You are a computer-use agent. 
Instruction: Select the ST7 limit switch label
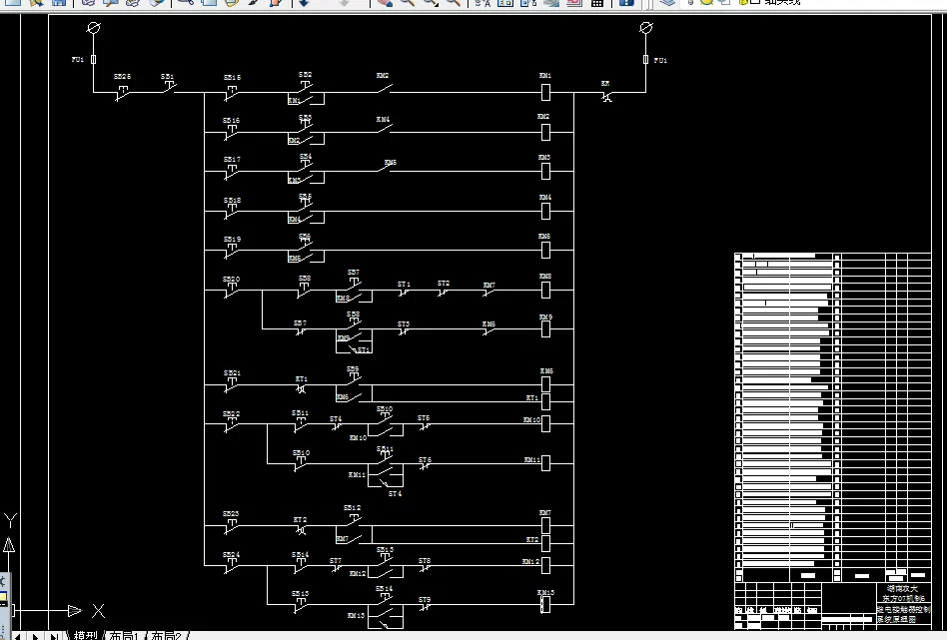(x=336, y=561)
